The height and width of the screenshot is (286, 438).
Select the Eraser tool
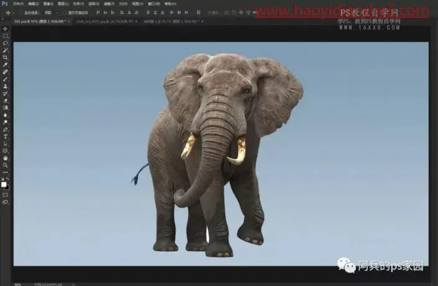(x=6, y=101)
